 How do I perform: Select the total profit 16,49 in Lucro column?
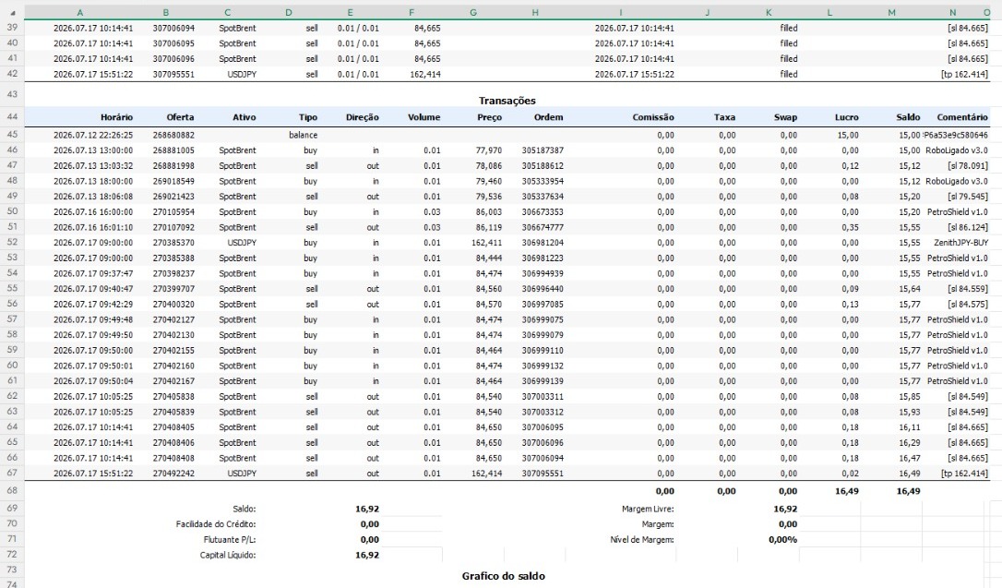(x=847, y=491)
